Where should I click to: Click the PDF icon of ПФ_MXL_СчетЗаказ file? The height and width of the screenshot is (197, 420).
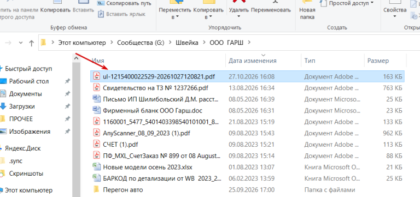point(96,156)
